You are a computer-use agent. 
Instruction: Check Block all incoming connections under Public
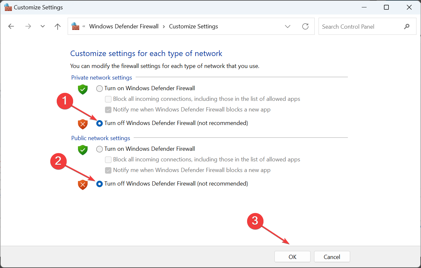pos(108,160)
